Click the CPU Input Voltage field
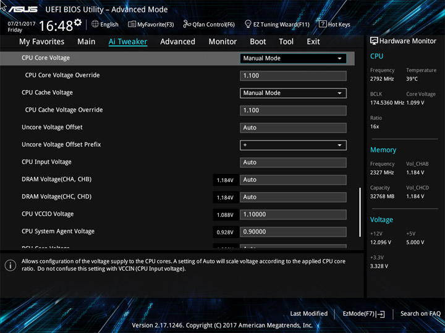This screenshot has height=333, width=445. pos(293,163)
